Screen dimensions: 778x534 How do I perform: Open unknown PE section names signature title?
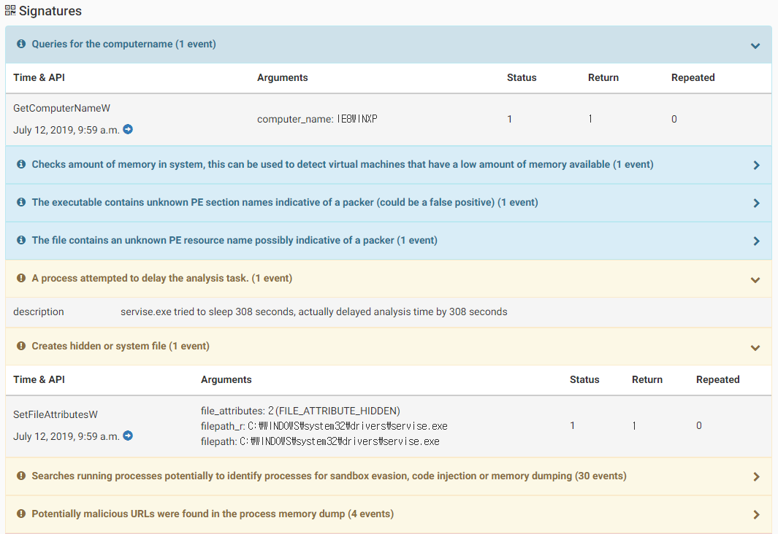(x=285, y=202)
